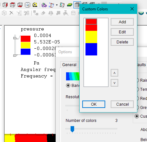The width and height of the screenshot is (147, 142).
Task: Click the grayed list lines icon
Action: pos(27,13)
